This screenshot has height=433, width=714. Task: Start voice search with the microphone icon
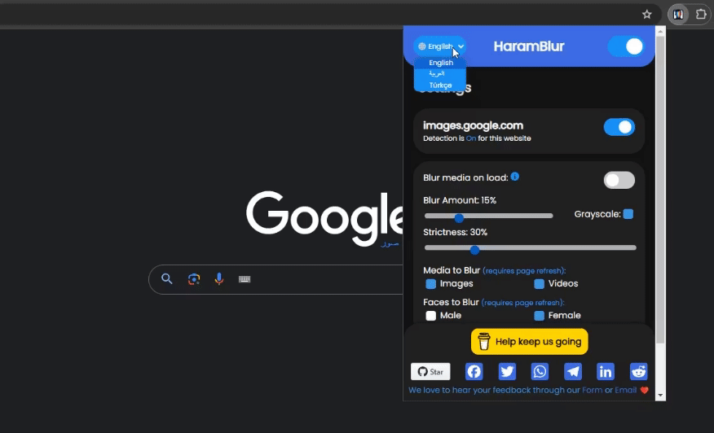click(219, 279)
